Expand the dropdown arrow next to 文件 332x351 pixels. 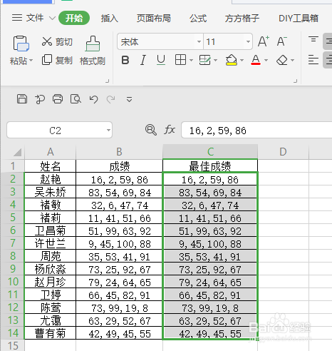[x=52, y=18]
